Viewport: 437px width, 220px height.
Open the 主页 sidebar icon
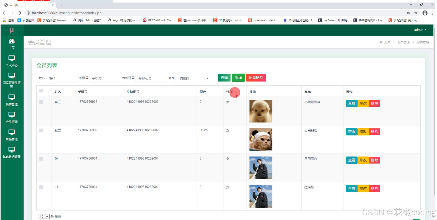12,44
